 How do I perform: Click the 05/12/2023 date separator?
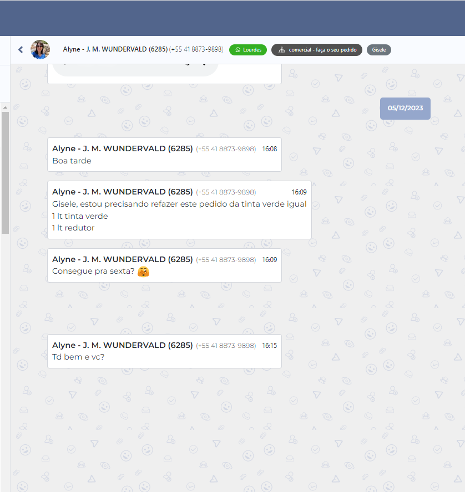tap(405, 108)
